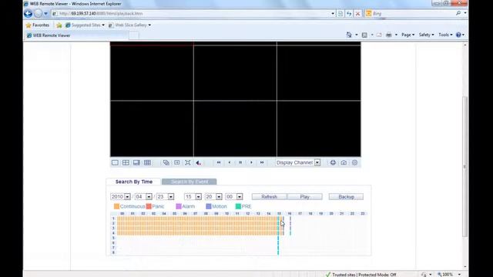Click the green PRE legend swatch

tap(238, 206)
